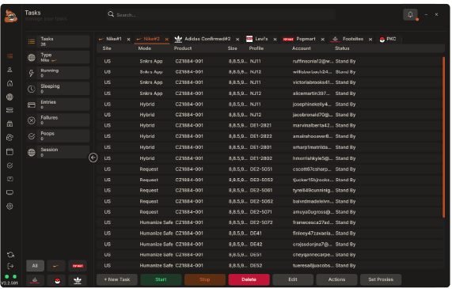Switch to the PKC tab
Image resolution: width=452 pixels, height=289 pixels.
click(388, 39)
